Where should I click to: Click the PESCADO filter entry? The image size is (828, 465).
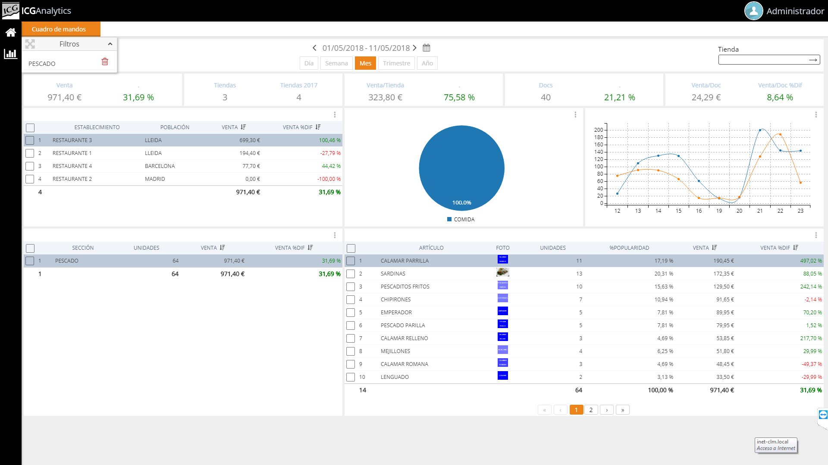point(42,64)
